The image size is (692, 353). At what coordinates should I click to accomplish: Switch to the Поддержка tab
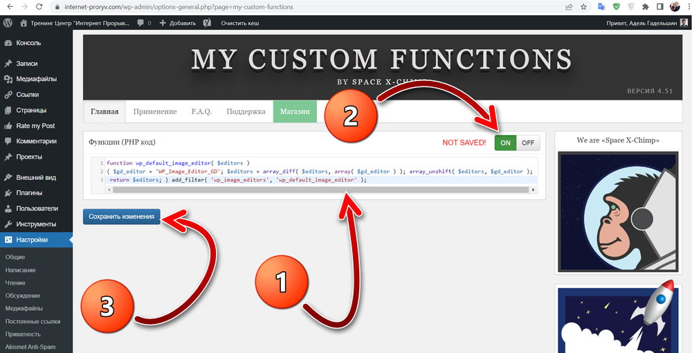coord(246,111)
